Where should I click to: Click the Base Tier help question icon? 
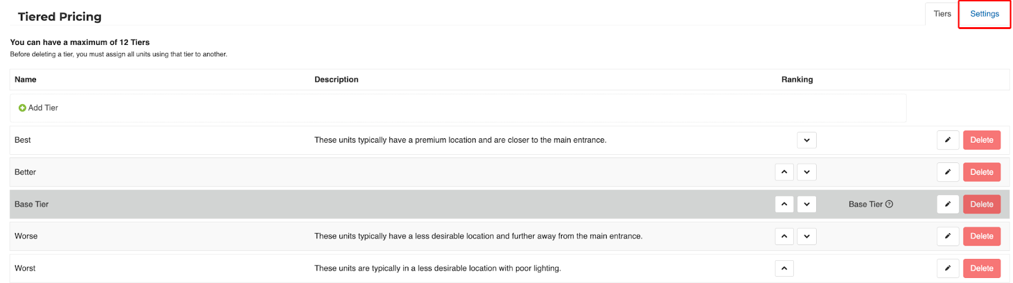pyautogui.click(x=889, y=204)
